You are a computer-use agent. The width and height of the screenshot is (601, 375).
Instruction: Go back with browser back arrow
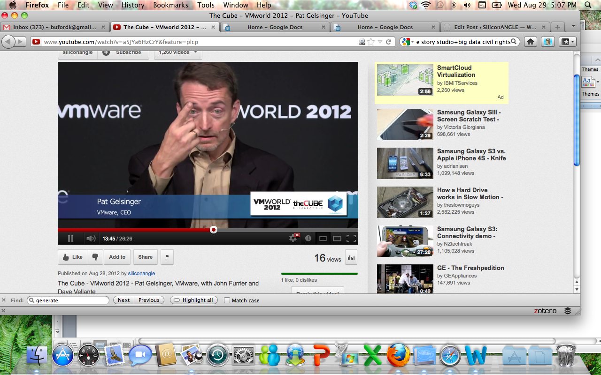pyautogui.click(x=8, y=42)
